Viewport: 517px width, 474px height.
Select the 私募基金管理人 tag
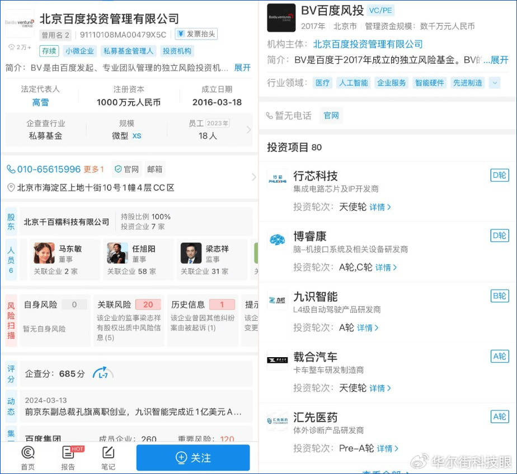click(128, 51)
